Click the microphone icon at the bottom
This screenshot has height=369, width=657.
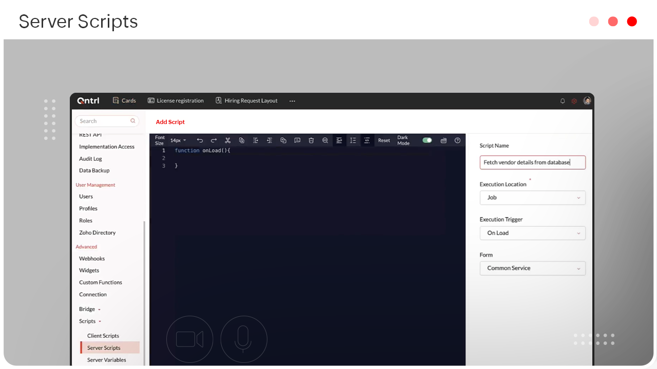point(244,339)
